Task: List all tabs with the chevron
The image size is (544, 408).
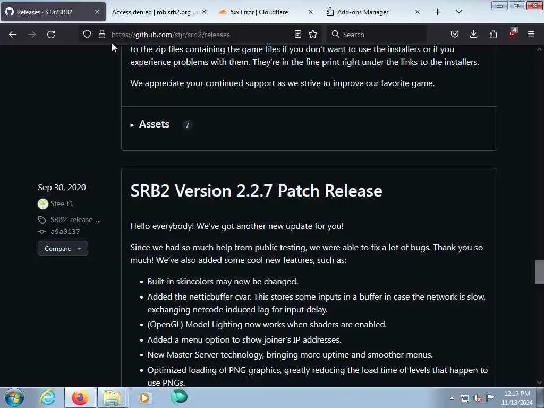Action: click(458, 12)
